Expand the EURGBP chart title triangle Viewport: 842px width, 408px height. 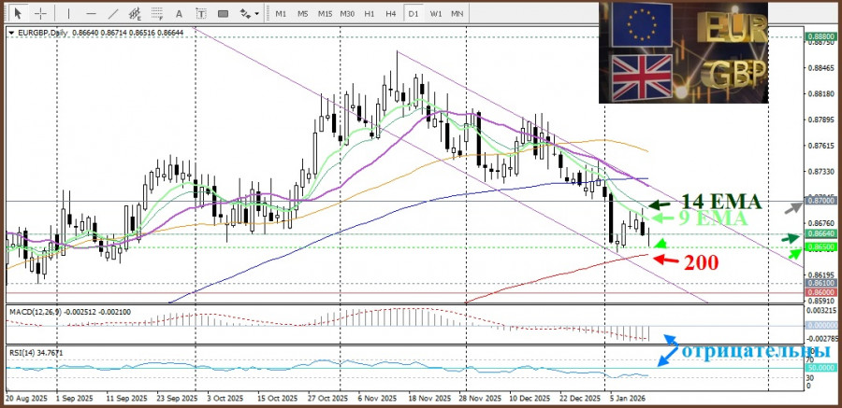[12, 33]
